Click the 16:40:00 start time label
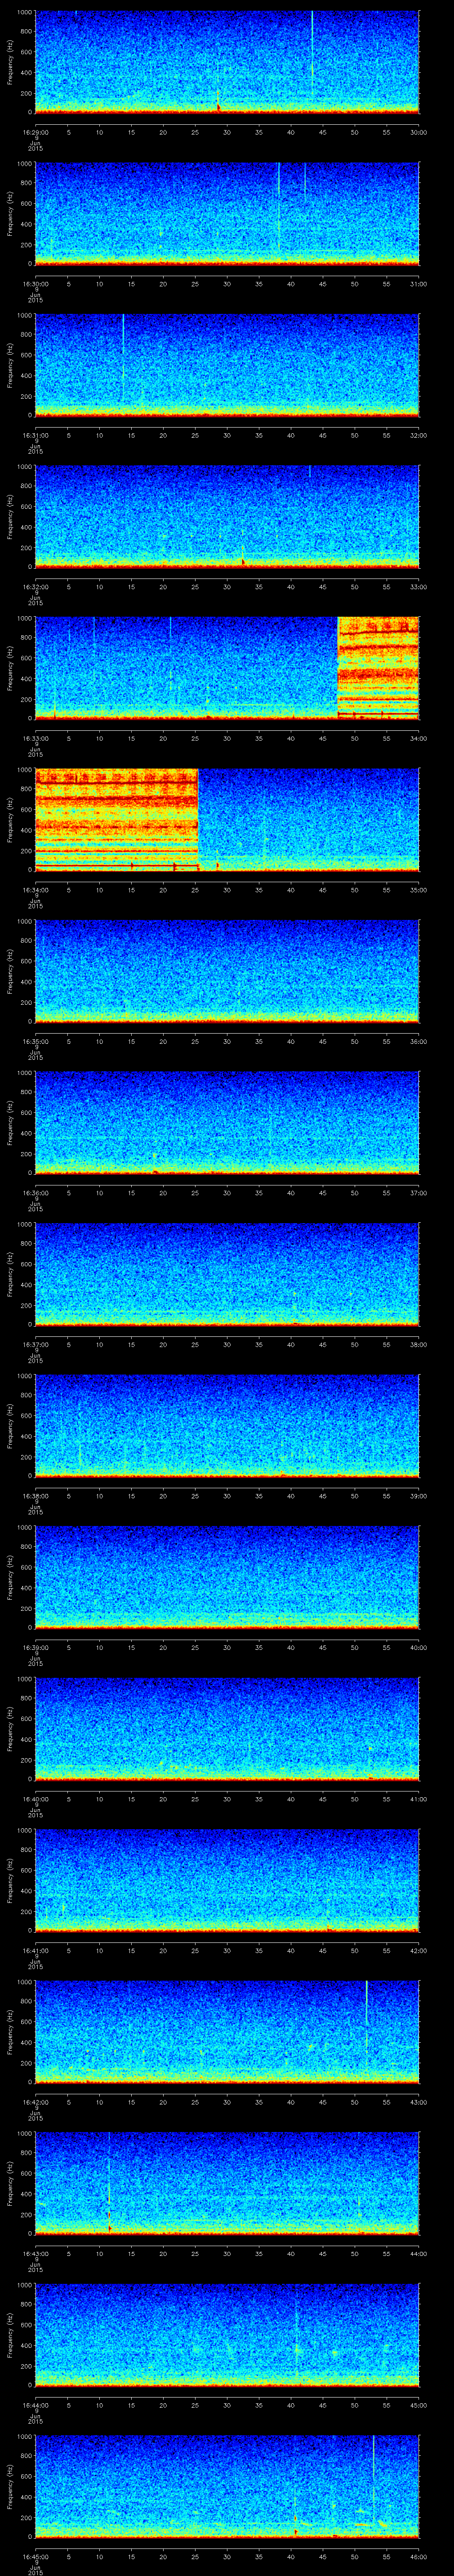 [x=35, y=1799]
